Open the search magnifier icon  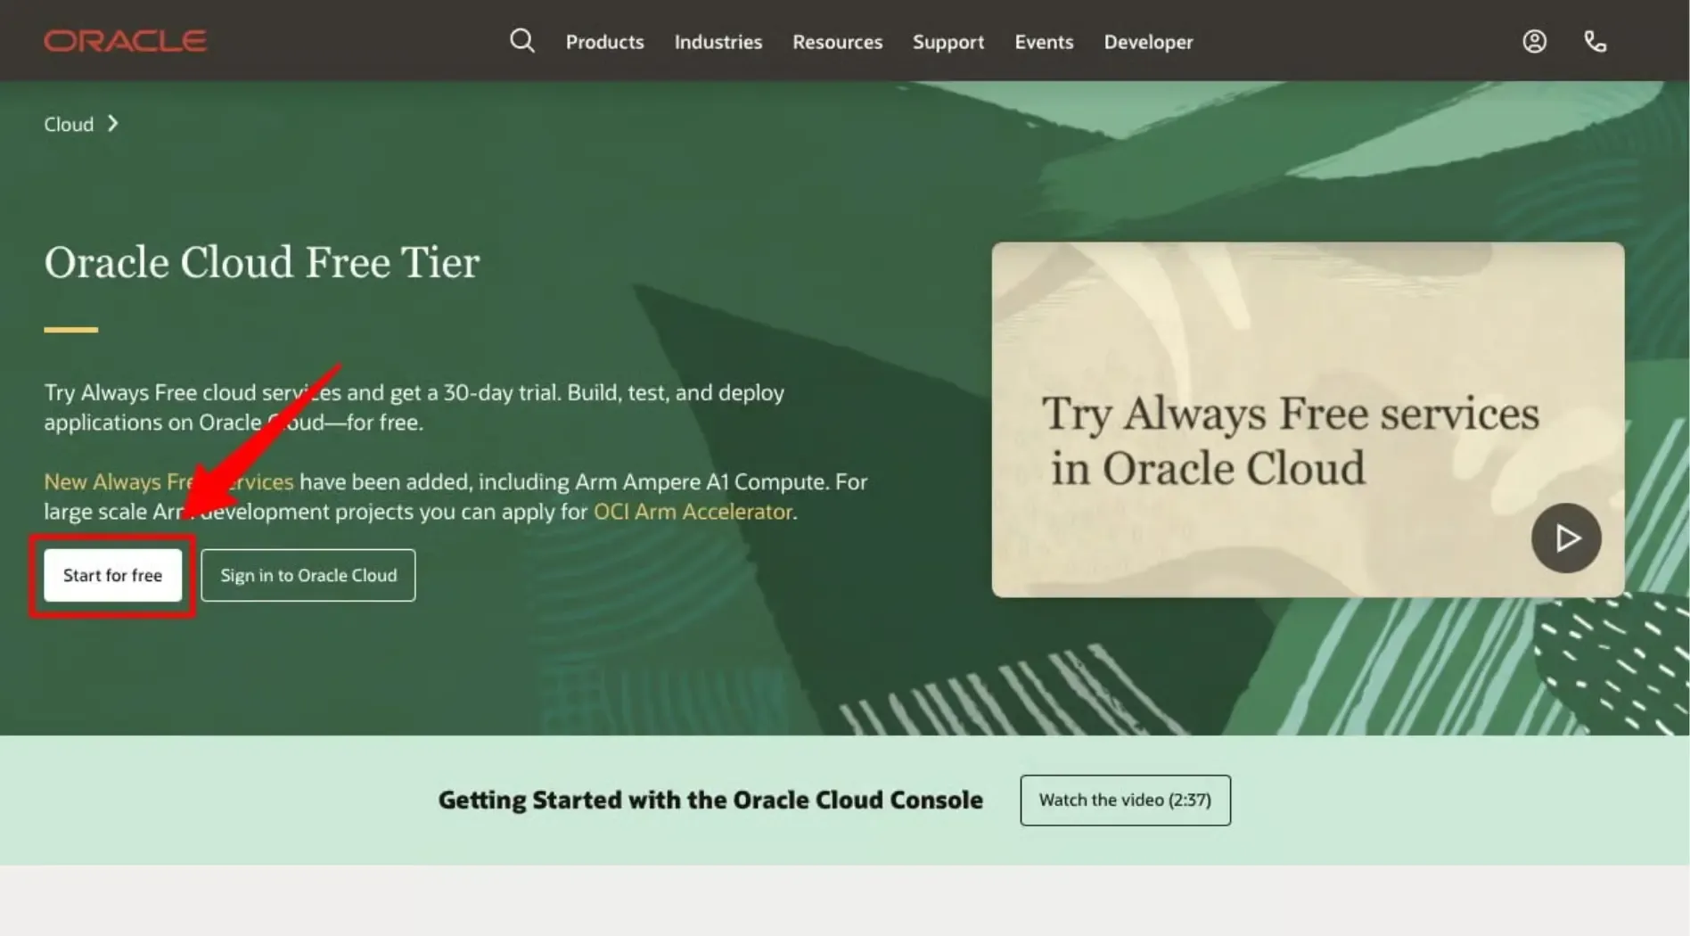point(522,41)
